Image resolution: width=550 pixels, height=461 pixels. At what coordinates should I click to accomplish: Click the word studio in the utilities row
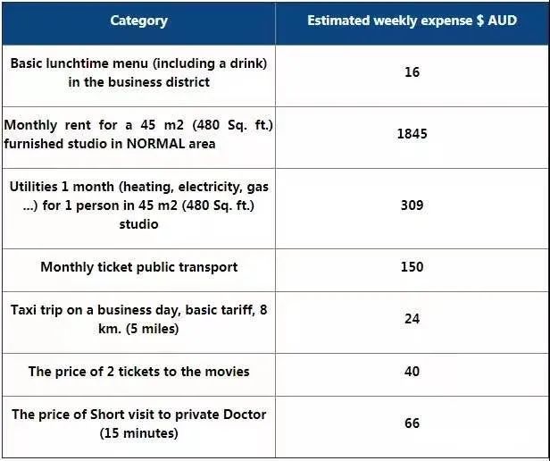click(x=138, y=224)
